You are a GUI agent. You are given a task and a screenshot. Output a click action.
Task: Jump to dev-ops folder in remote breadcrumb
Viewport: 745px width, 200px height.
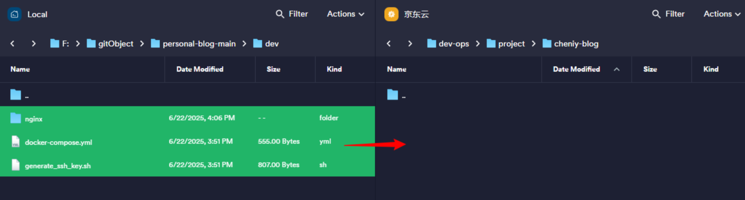(453, 44)
